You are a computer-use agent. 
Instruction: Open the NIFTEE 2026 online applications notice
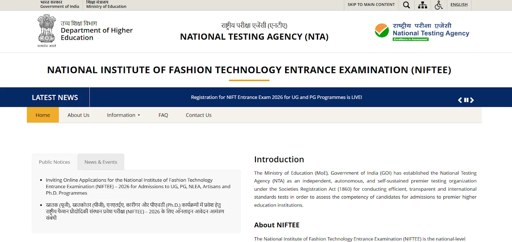point(138,187)
